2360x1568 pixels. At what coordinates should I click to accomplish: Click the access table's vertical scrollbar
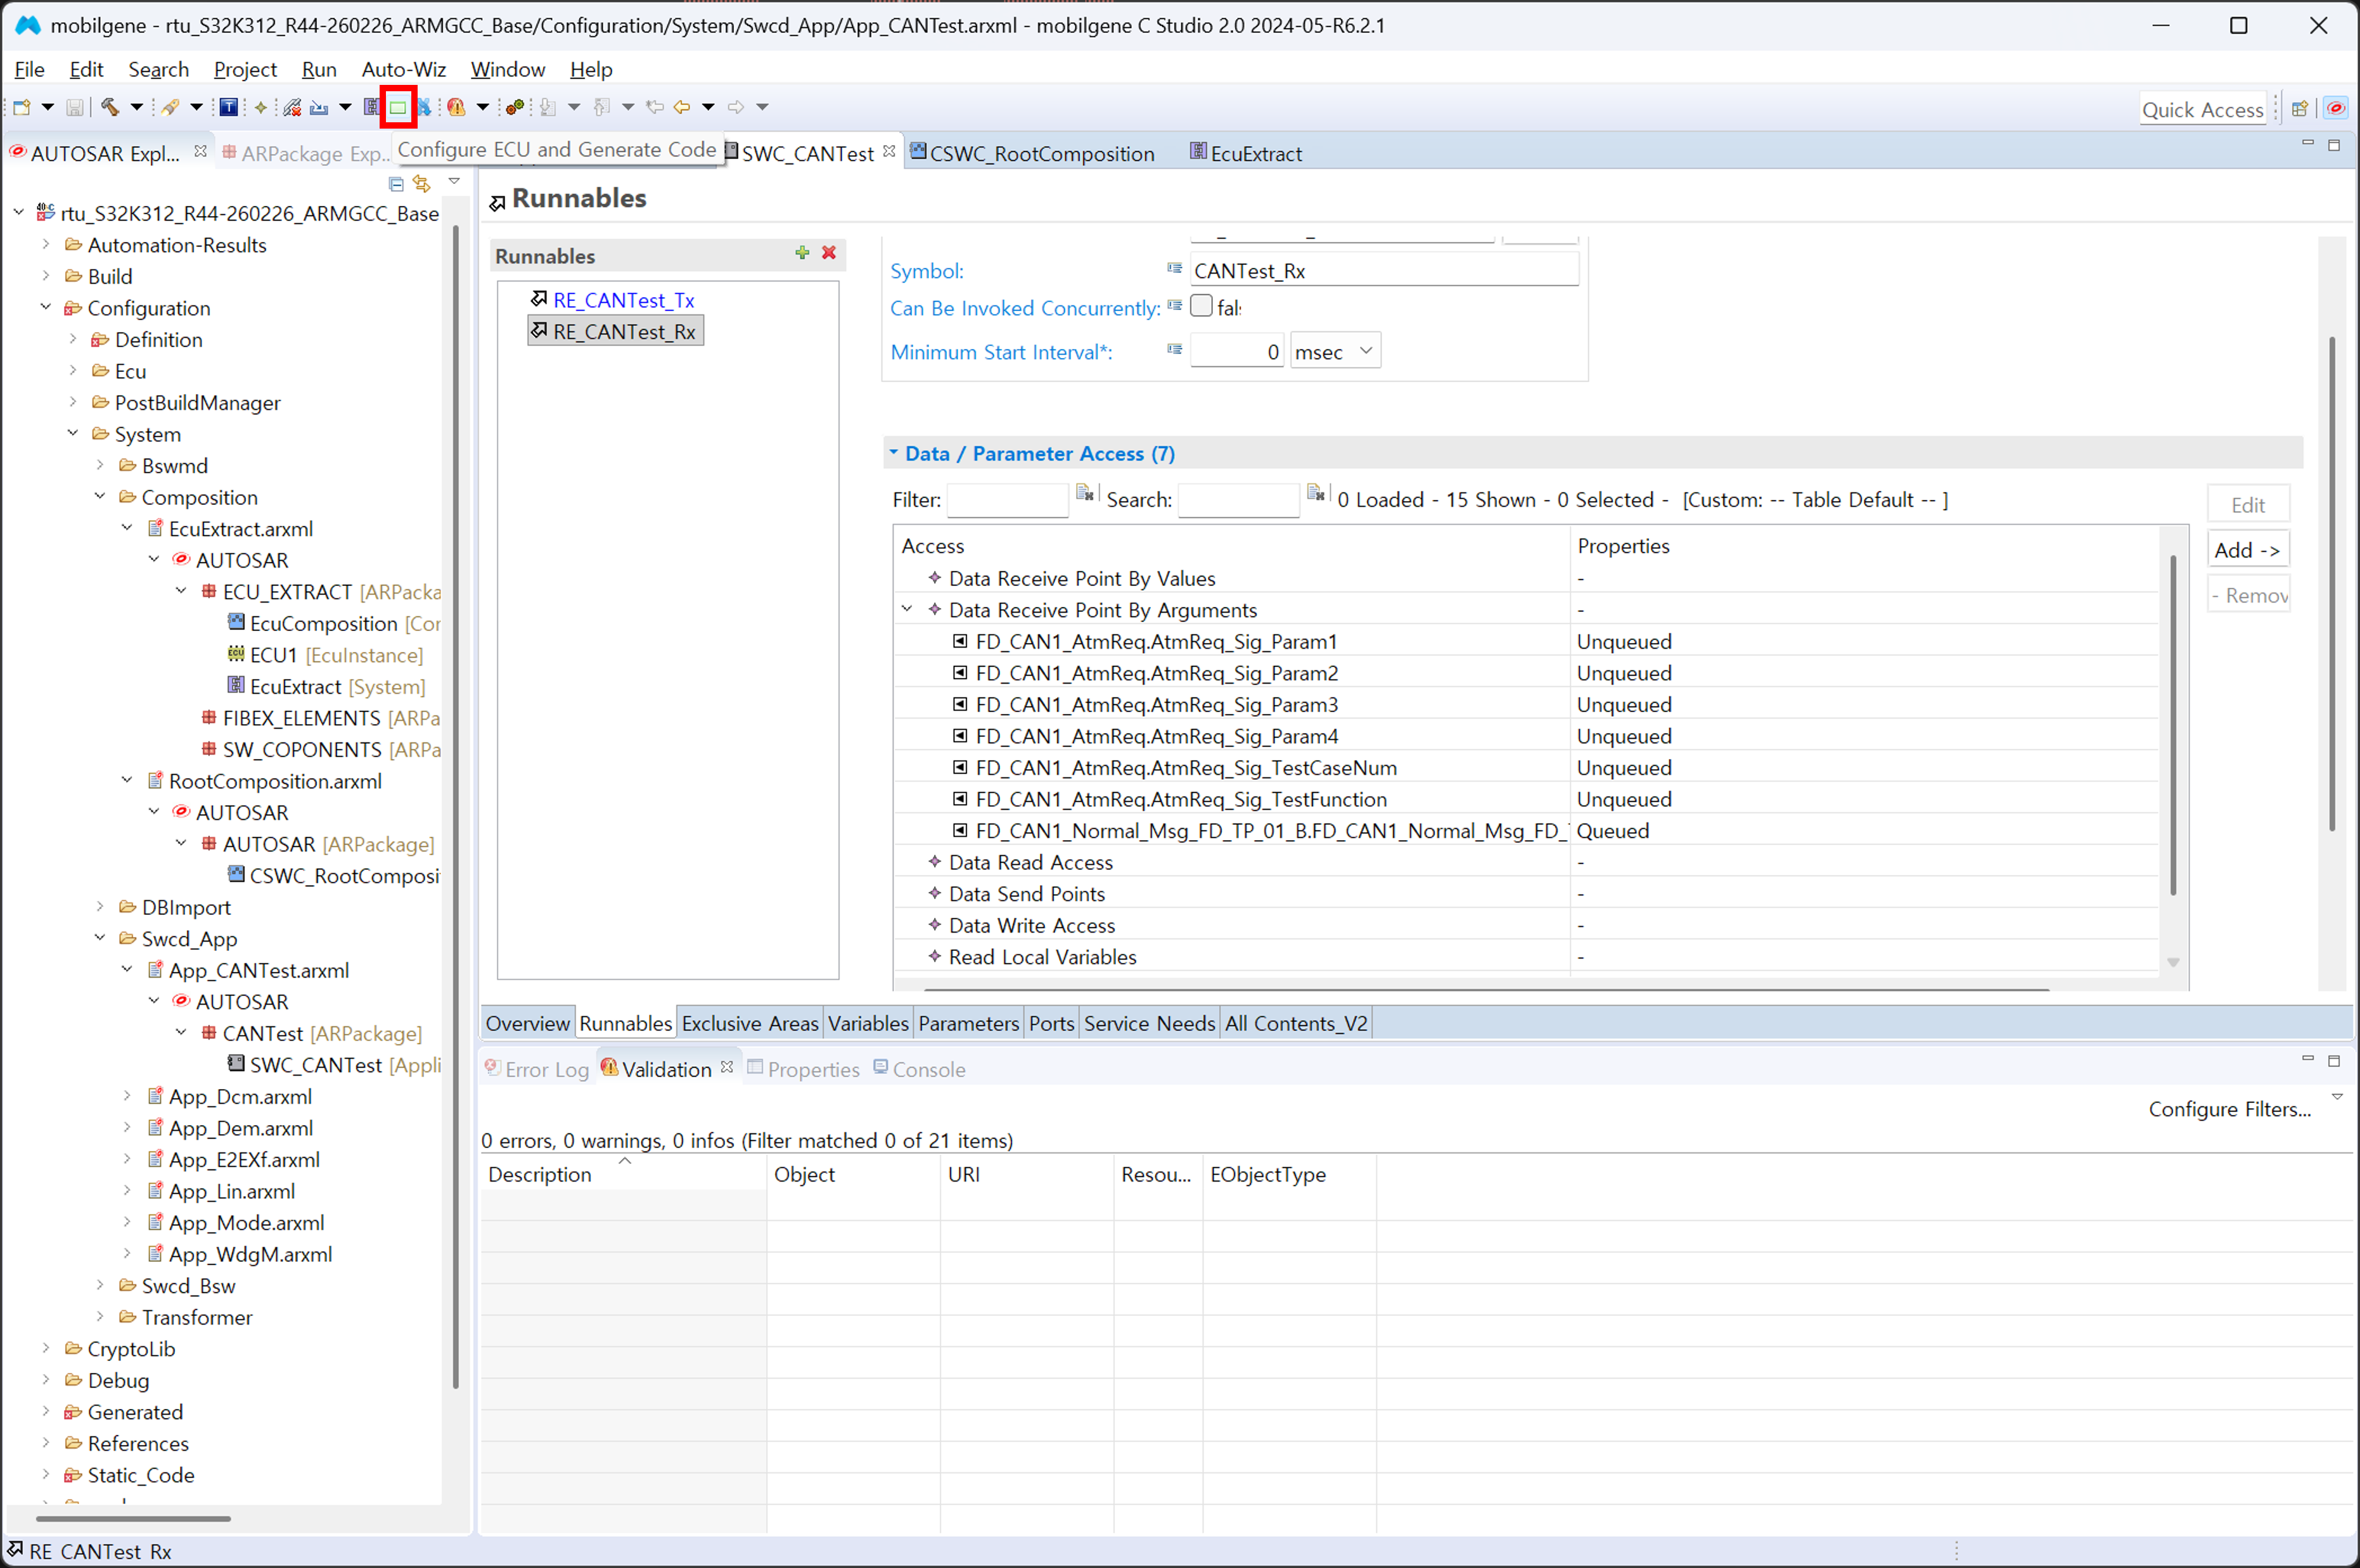tap(2173, 725)
